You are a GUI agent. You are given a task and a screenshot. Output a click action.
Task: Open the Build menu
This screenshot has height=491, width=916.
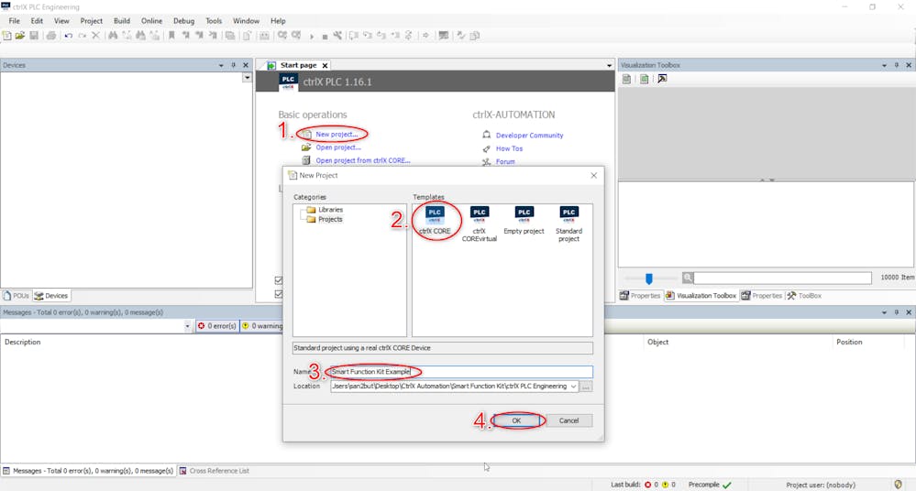click(x=122, y=20)
